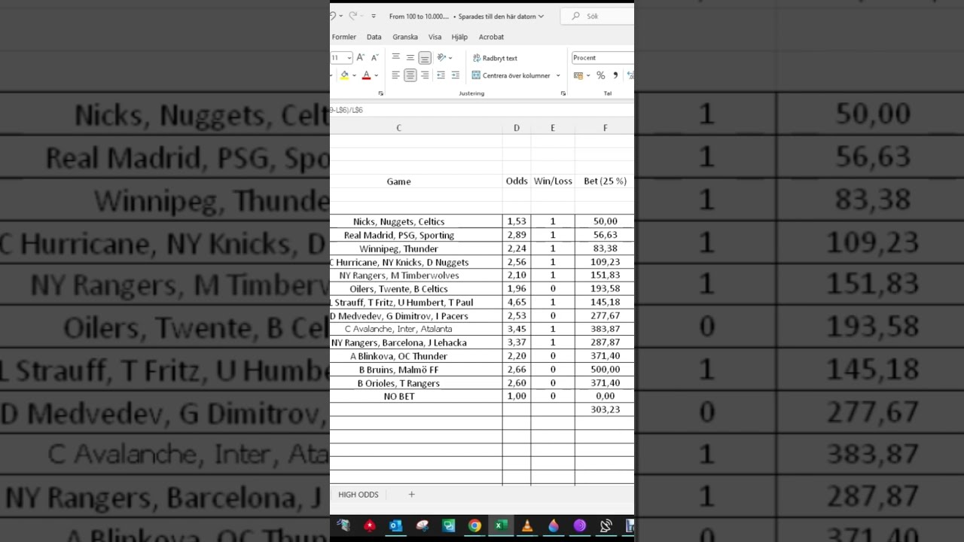This screenshot has height=542, width=964.
Task: Open Snipping Tool from the taskbar
Action: (x=423, y=526)
